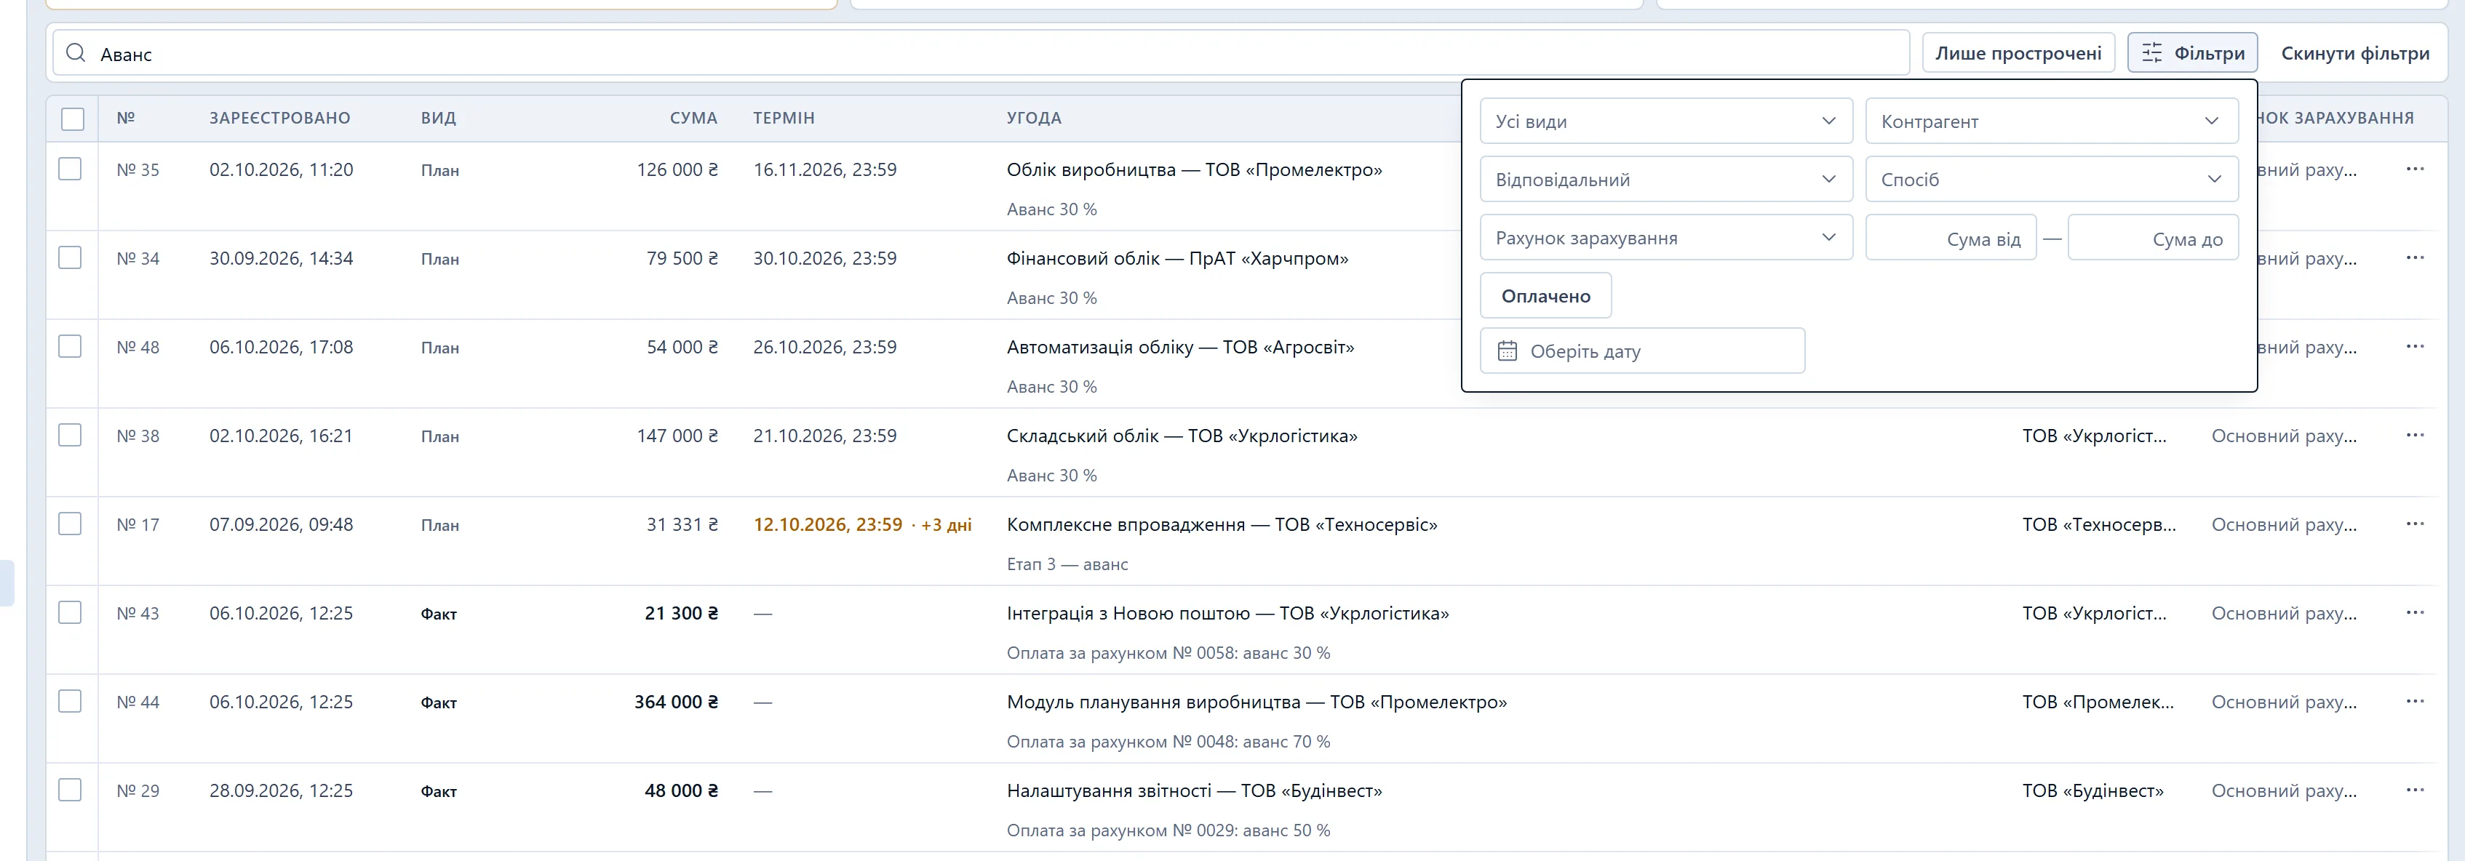The width and height of the screenshot is (2465, 861).
Task: Click note Оплата за рахунком № 0048
Action: point(1168,742)
